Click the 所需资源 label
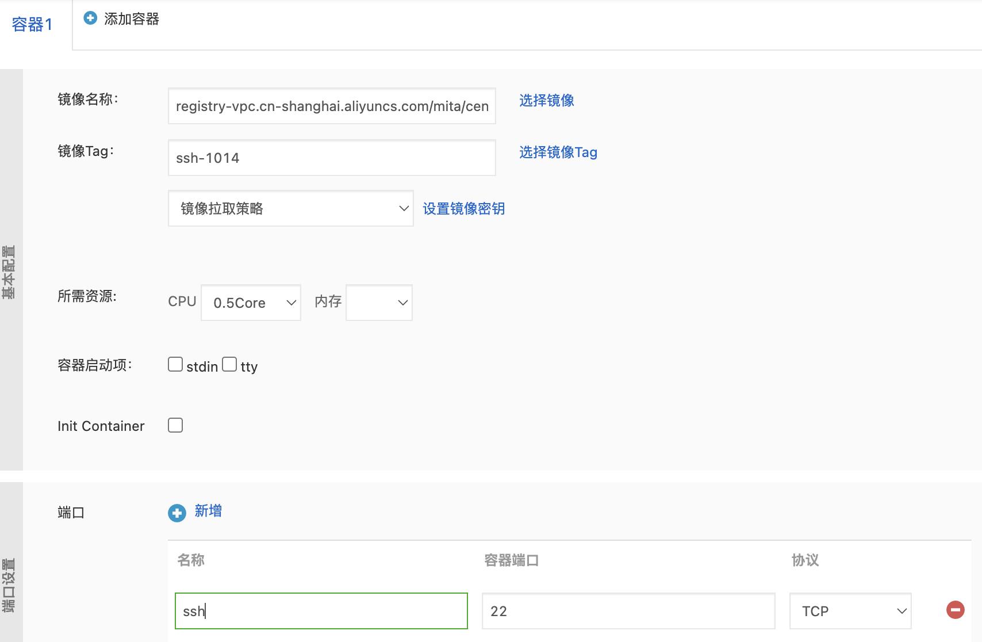 (87, 296)
